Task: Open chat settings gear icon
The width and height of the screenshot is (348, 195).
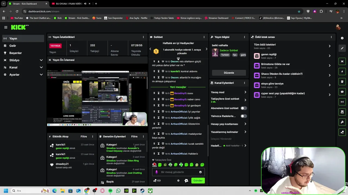Action: pos(178,181)
